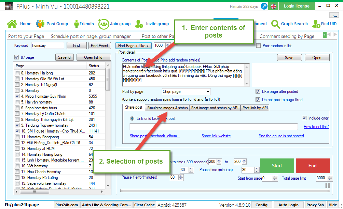The height and width of the screenshot is (209, 343).
Task: Toggle Like page after posted checkbox
Action: click(x=258, y=92)
